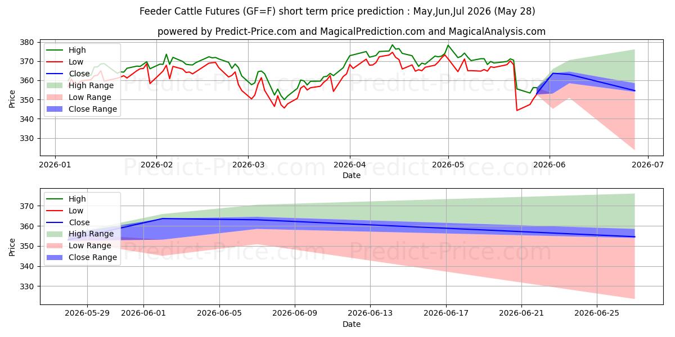Click the 380 price tick on top chart

point(29,42)
